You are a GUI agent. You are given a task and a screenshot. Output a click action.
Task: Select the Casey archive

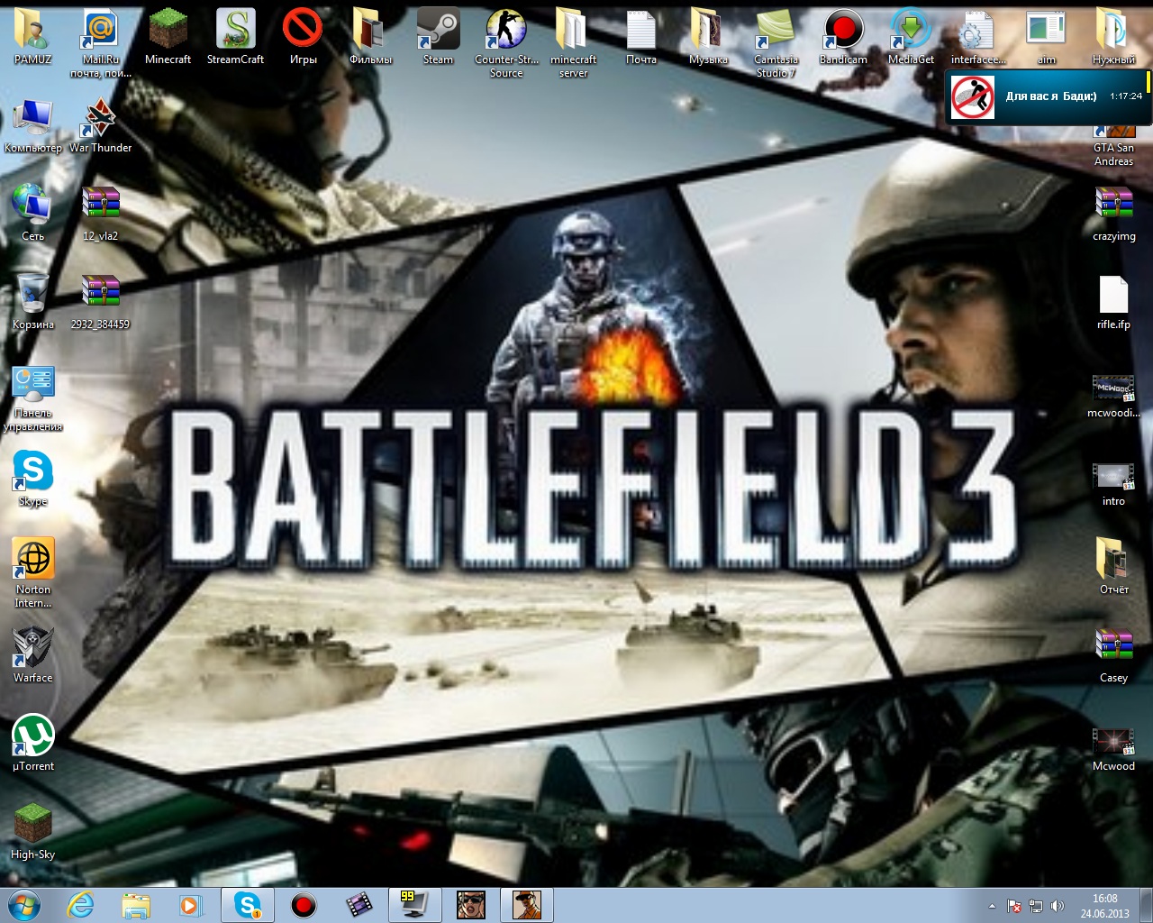1113,654
